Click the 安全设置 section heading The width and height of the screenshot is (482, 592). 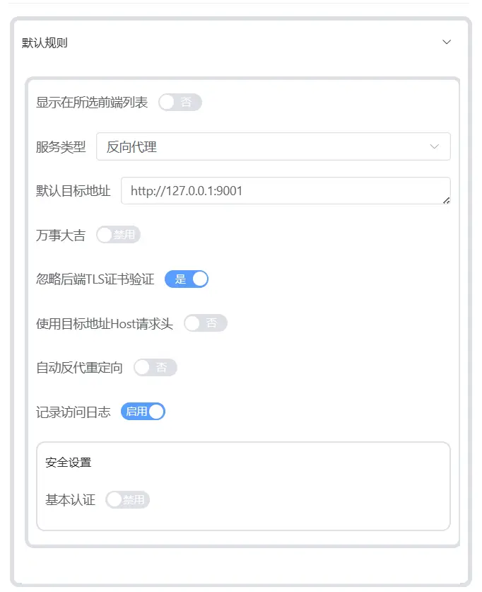[x=69, y=463]
